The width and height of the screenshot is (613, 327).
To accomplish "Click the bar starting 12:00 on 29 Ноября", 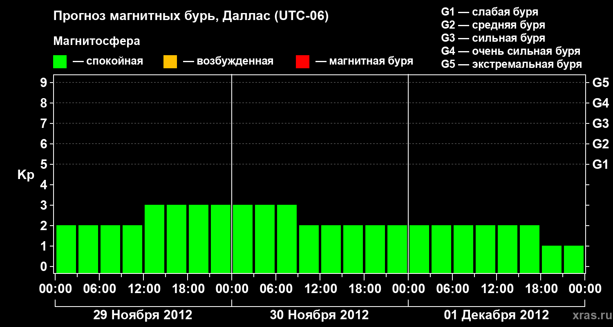I will tap(154, 239).
